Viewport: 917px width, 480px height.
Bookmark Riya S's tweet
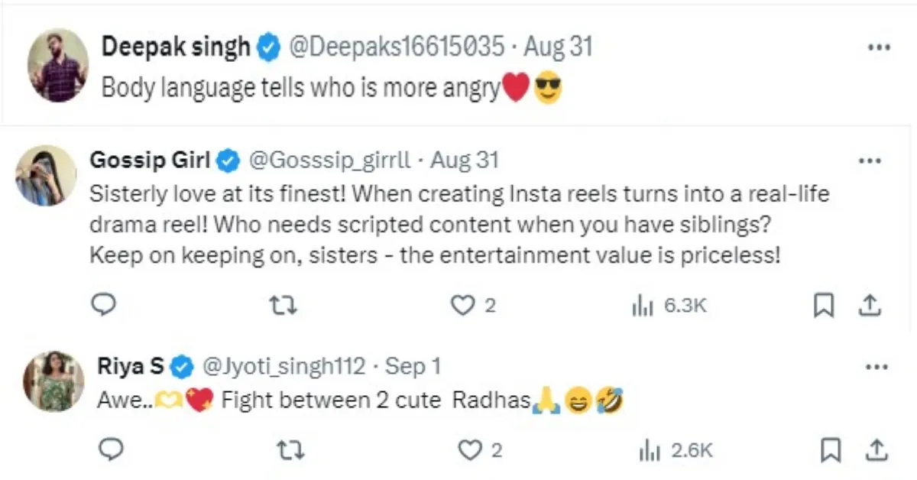click(828, 451)
